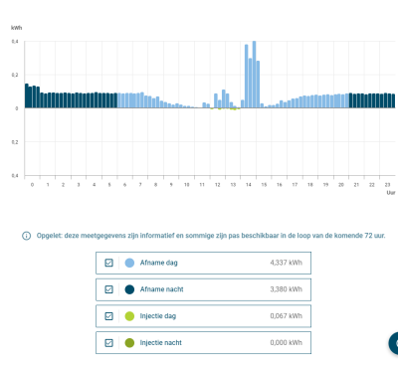Uncheck the Afname dag checkbox
This screenshot has width=398, height=367.
click(x=108, y=263)
